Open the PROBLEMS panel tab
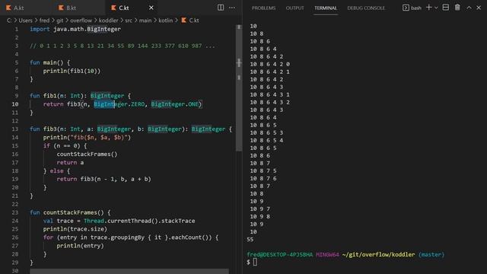Viewport: 487px width, 274px height. 263,8
